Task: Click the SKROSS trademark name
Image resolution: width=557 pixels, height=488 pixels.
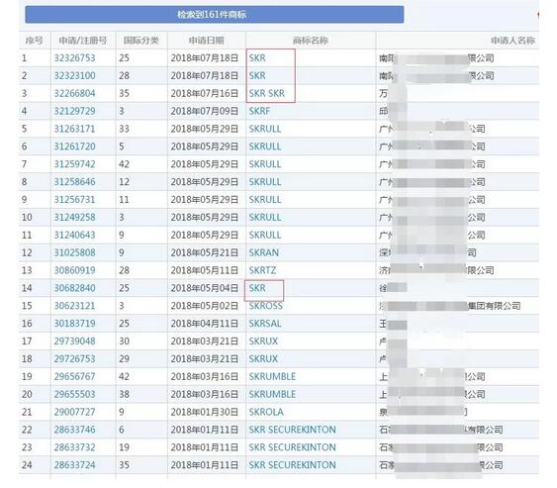Action: 266,306
